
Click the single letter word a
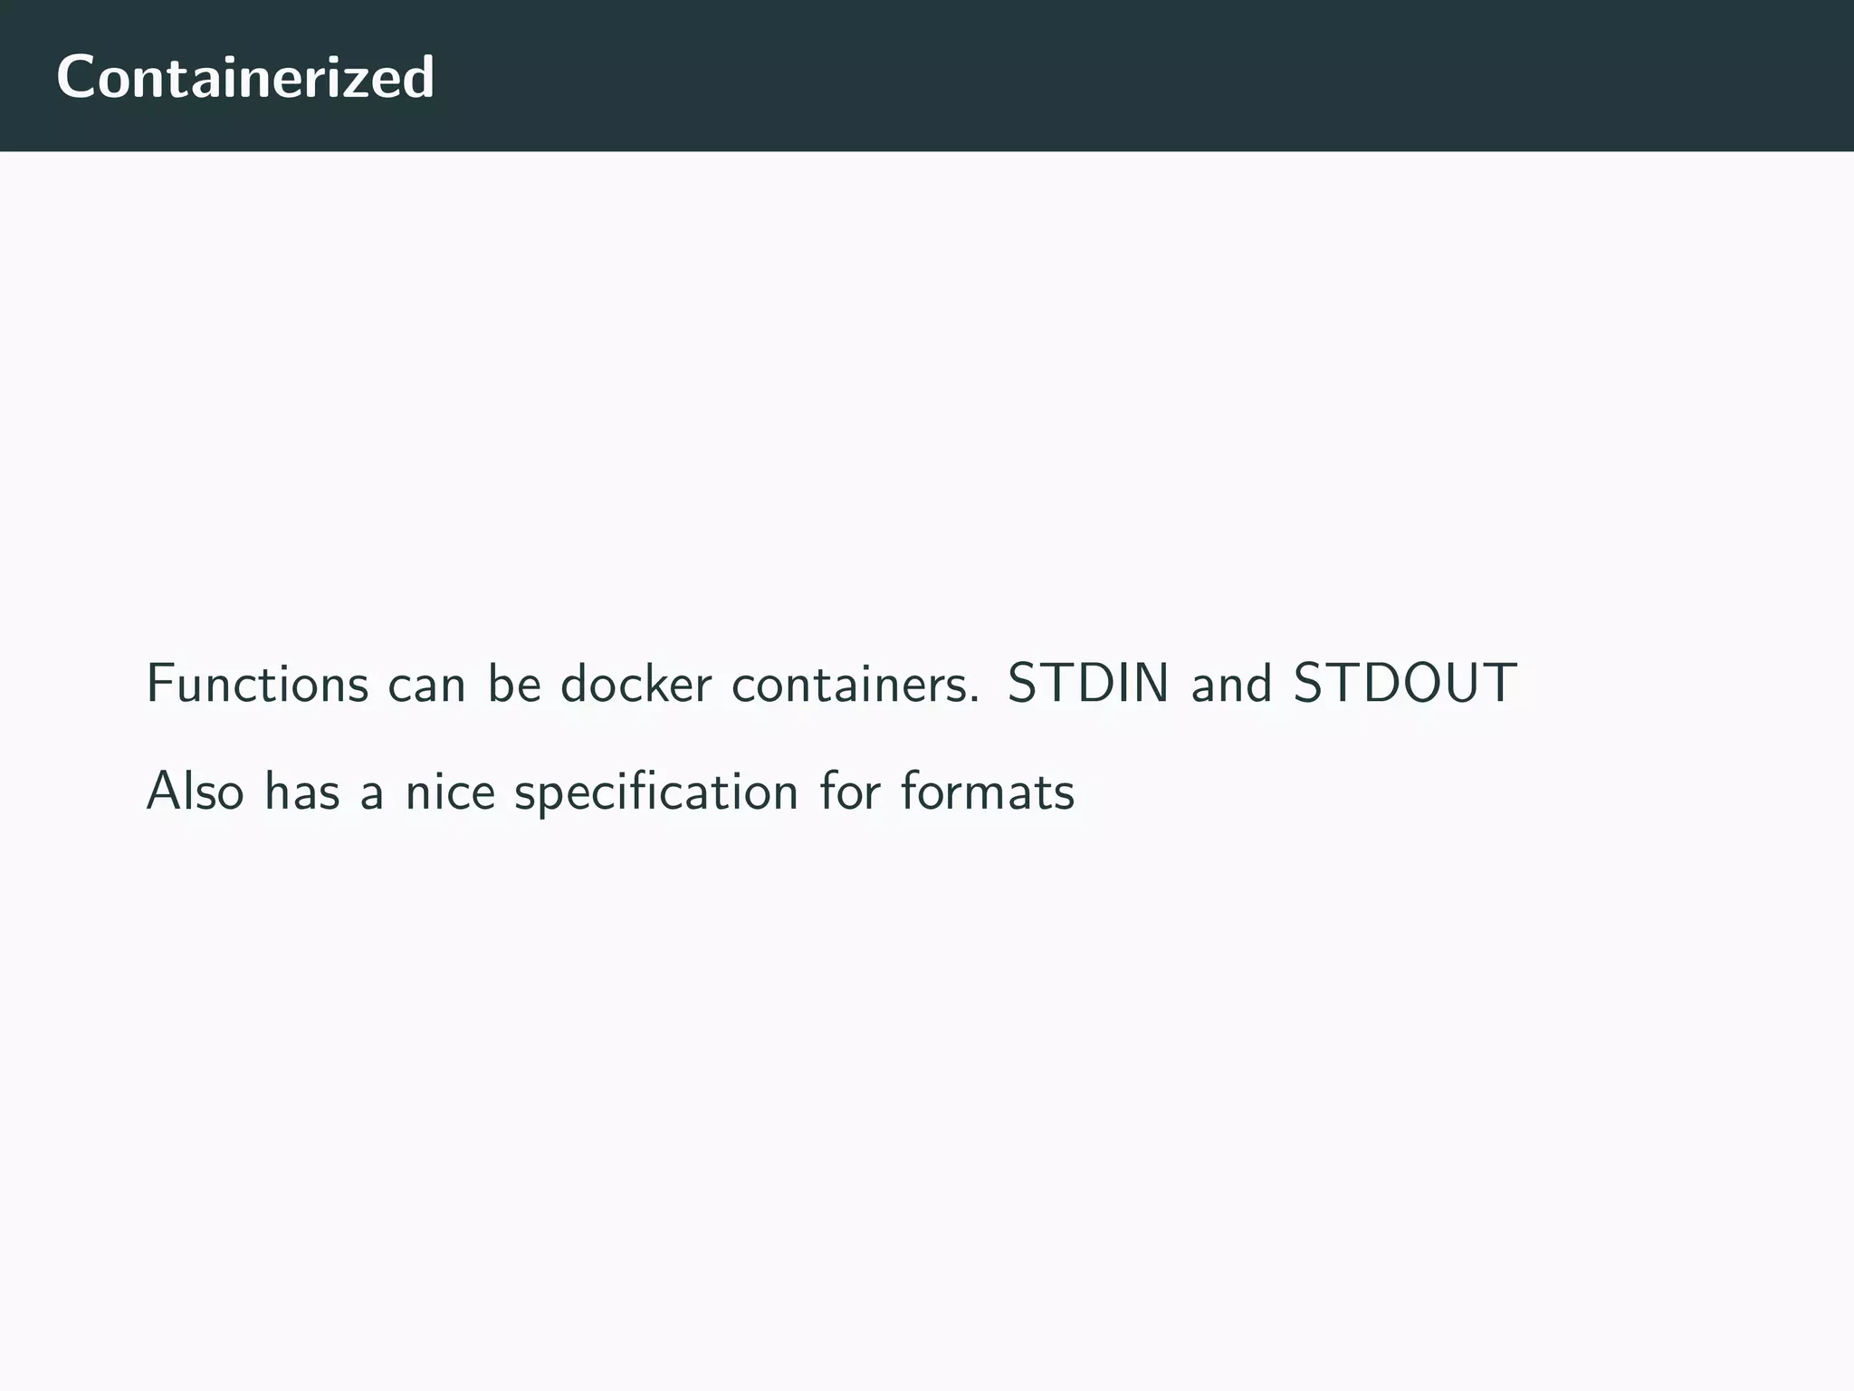coord(372,795)
